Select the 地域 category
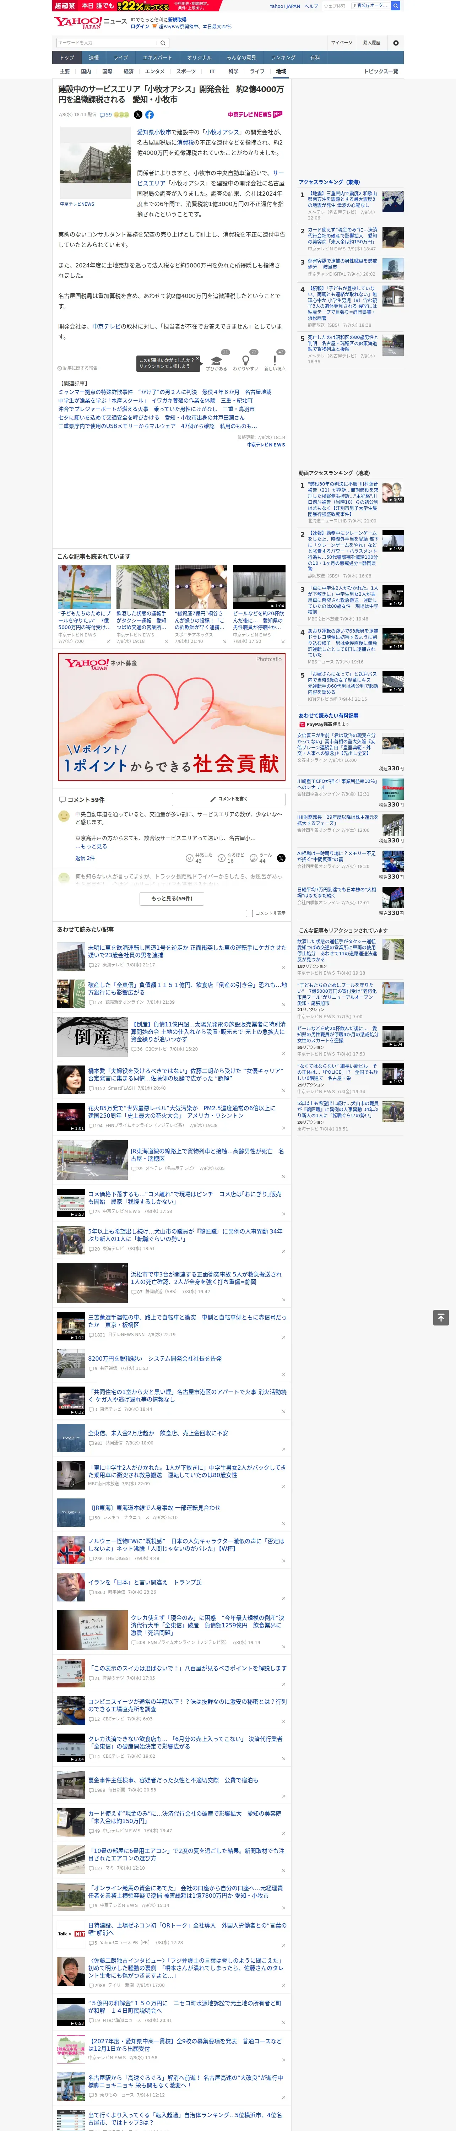 [x=281, y=71]
